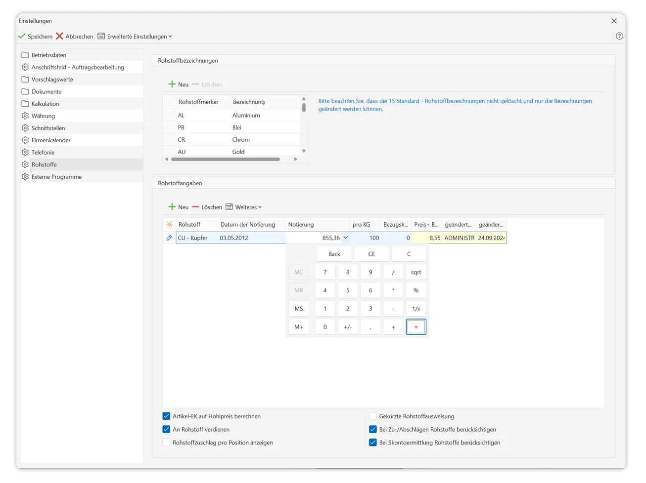Click the folder icon next to Betriebsdaten

[x=25, y=55]
